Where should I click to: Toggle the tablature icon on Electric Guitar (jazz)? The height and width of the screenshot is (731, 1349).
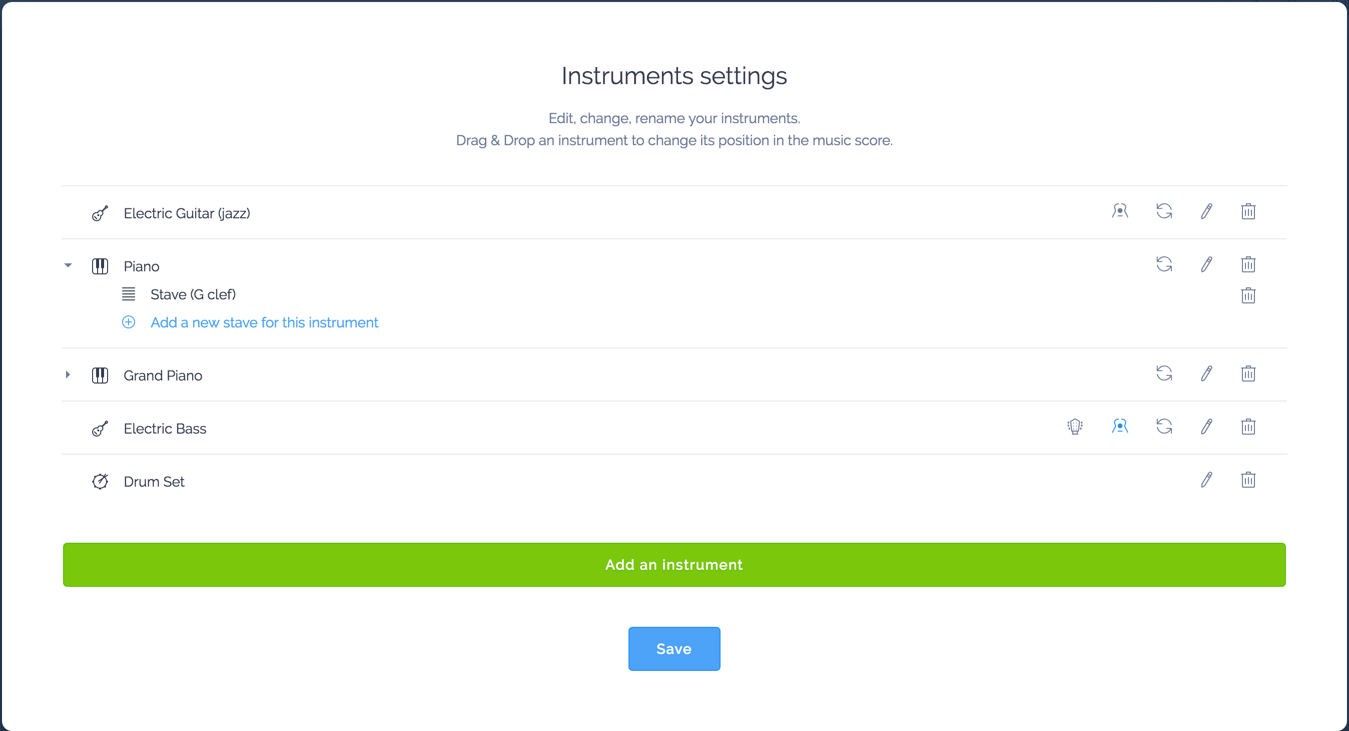click(x=1120, y=212)
